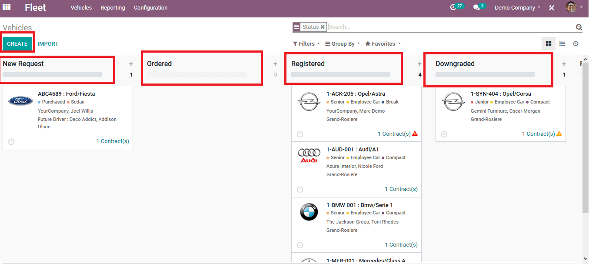Click activity clock on Bmw/Serie 1 card
The width and height of the screenshot is (589, 264).
[x=300, y=245]
